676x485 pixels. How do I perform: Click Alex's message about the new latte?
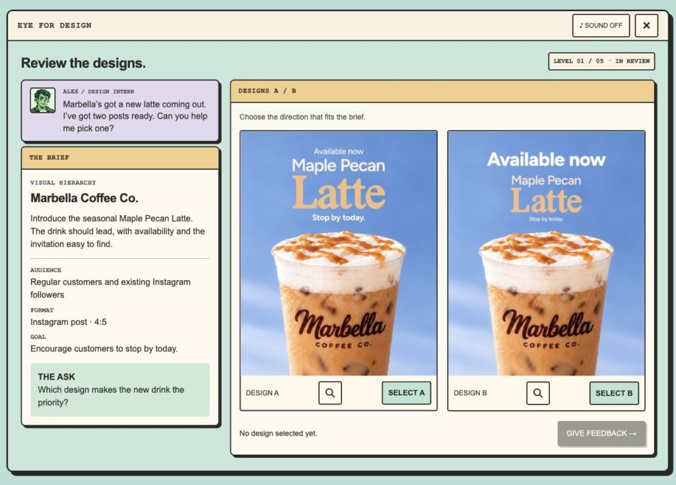point(135,116)
